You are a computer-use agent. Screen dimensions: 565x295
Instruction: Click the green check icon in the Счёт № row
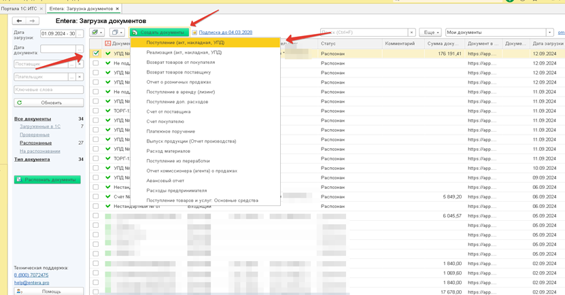tap(107, 196)
